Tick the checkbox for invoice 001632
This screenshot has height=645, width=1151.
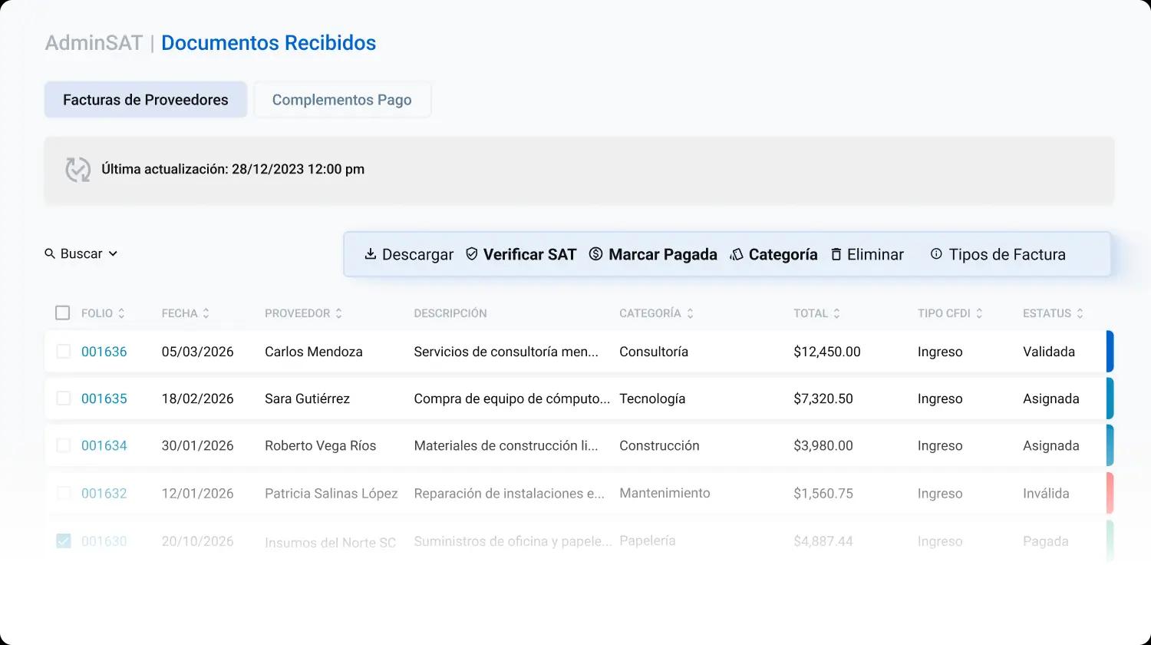[64, 493]
